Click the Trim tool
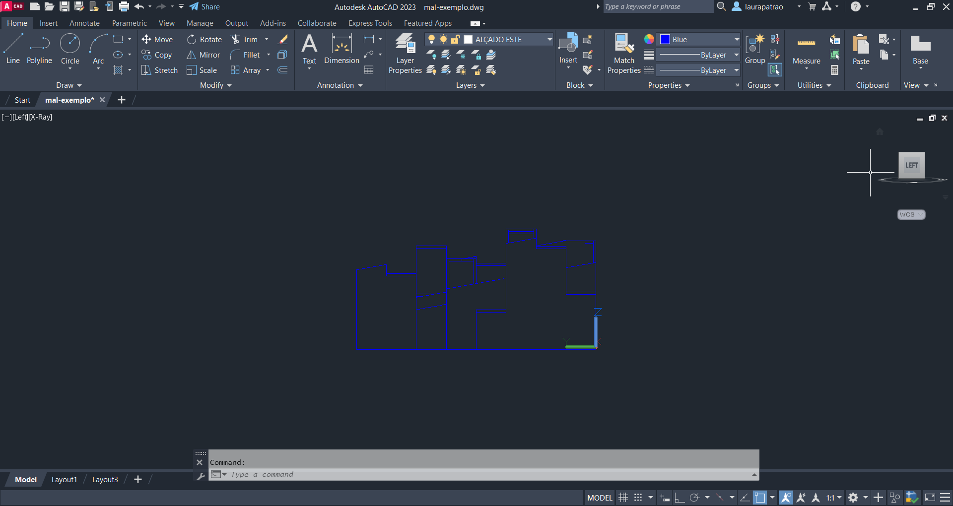This screenshot has width=953, height=506. coord(245,39)
